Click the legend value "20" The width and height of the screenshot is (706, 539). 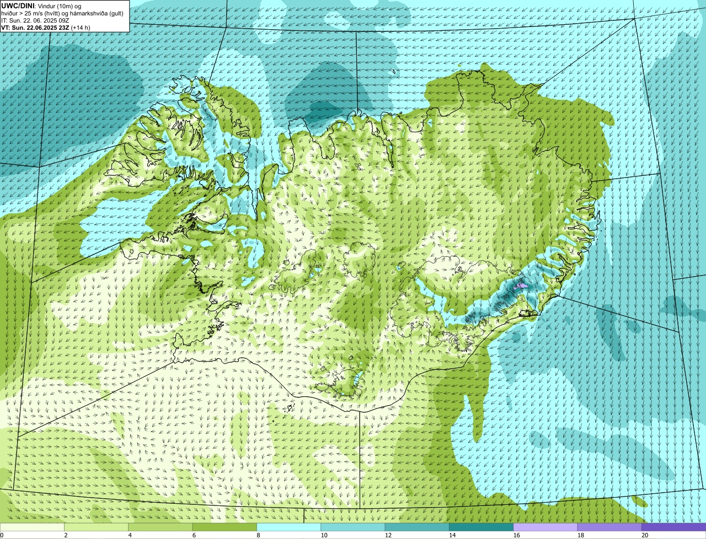[x=644, y=535]
